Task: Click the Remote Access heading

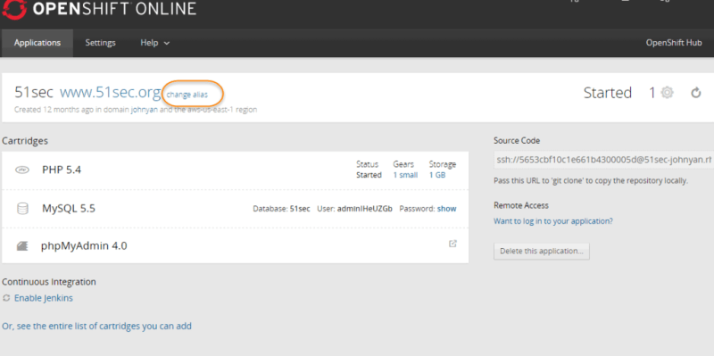Action: point(521,205)
